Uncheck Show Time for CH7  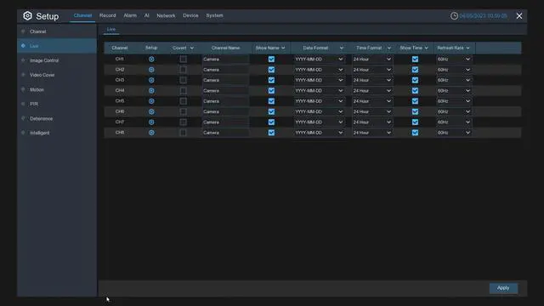[415, 122]
